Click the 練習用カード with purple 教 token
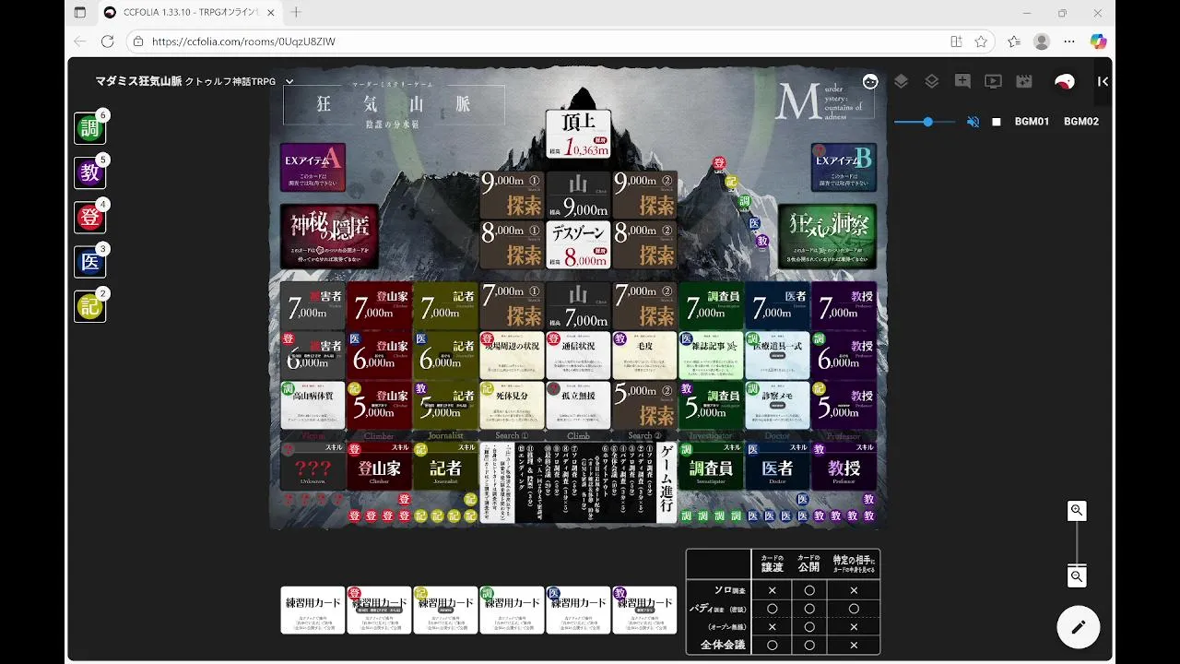This screenshot has height=664, width=1180. tap(644, 610)
